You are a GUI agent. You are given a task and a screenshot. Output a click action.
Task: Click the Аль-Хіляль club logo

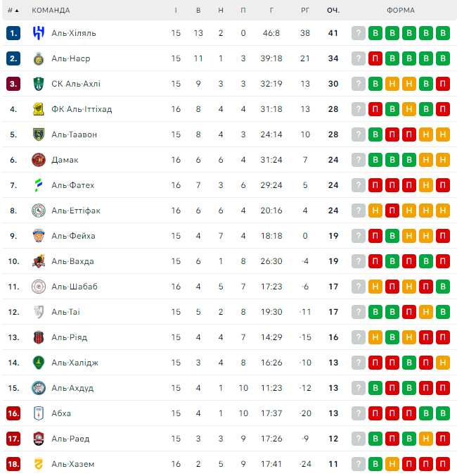click(x=38, y=33)
